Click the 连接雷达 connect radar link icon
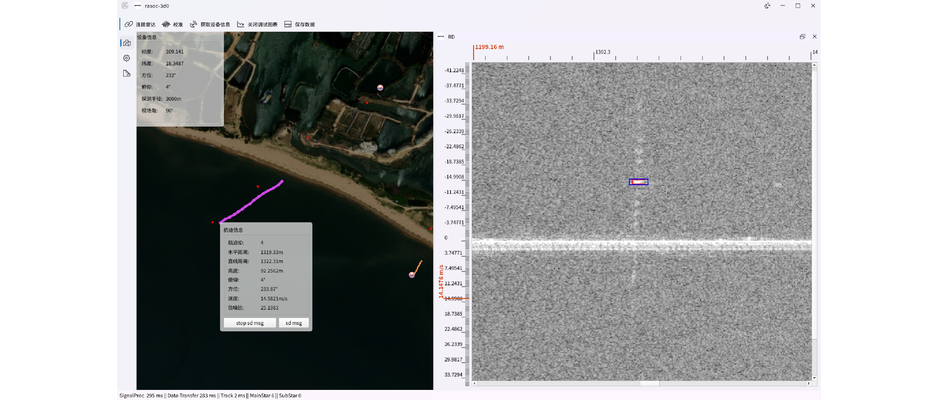The width and height of the screenshot is (938, 400). pos(129,24)
